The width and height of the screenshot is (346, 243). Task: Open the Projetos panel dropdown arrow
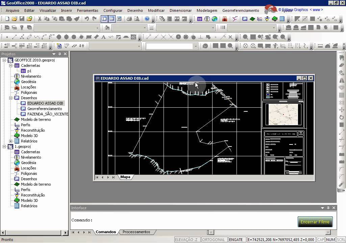click(x=54, y=54)
